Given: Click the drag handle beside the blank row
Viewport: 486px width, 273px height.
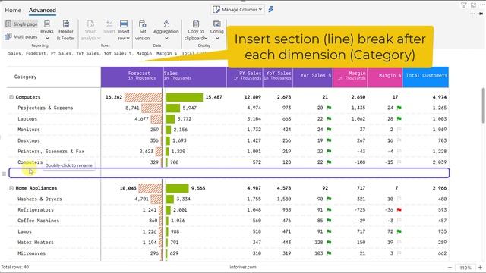Looking at the screenshot, I should click(4, 174).
